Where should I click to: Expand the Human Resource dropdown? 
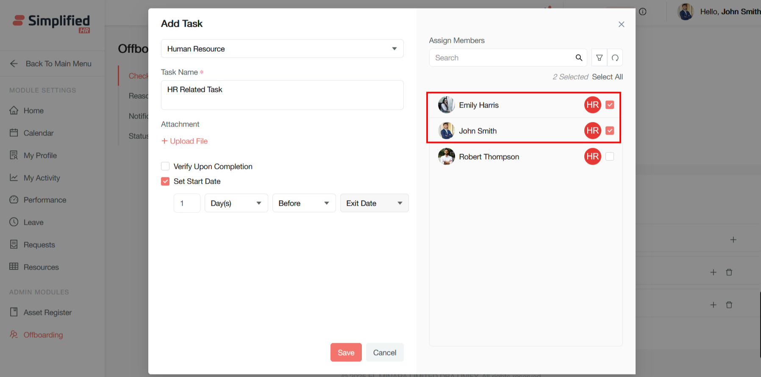(x=282, y=49)
